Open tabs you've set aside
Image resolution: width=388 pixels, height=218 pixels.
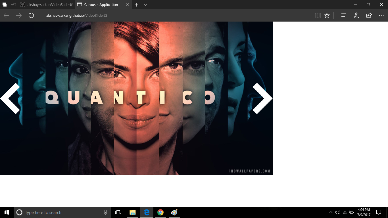click(x=5, y=5)
